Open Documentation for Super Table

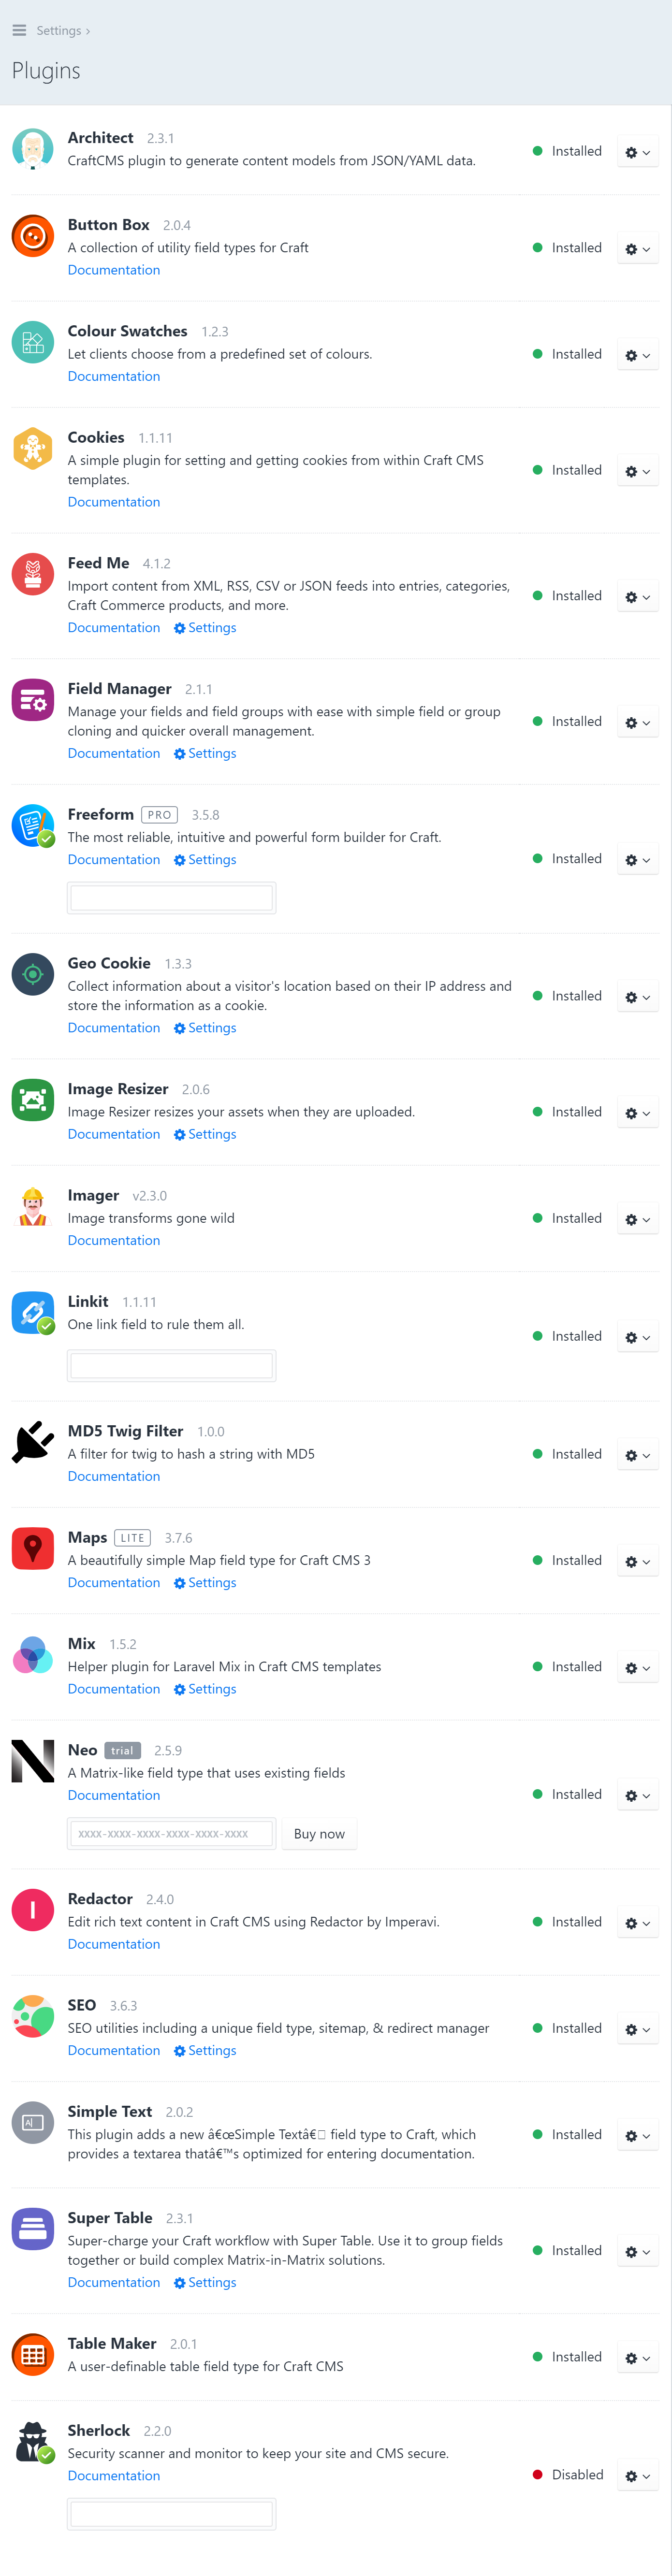click(x=113, y=2283)
